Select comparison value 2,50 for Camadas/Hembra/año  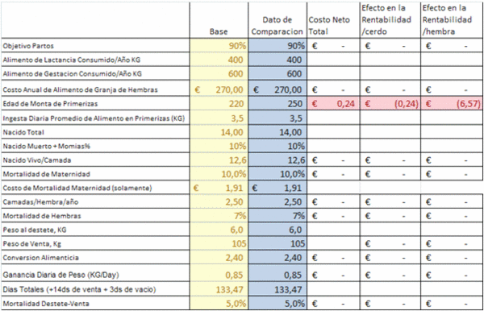pos(293,202)
